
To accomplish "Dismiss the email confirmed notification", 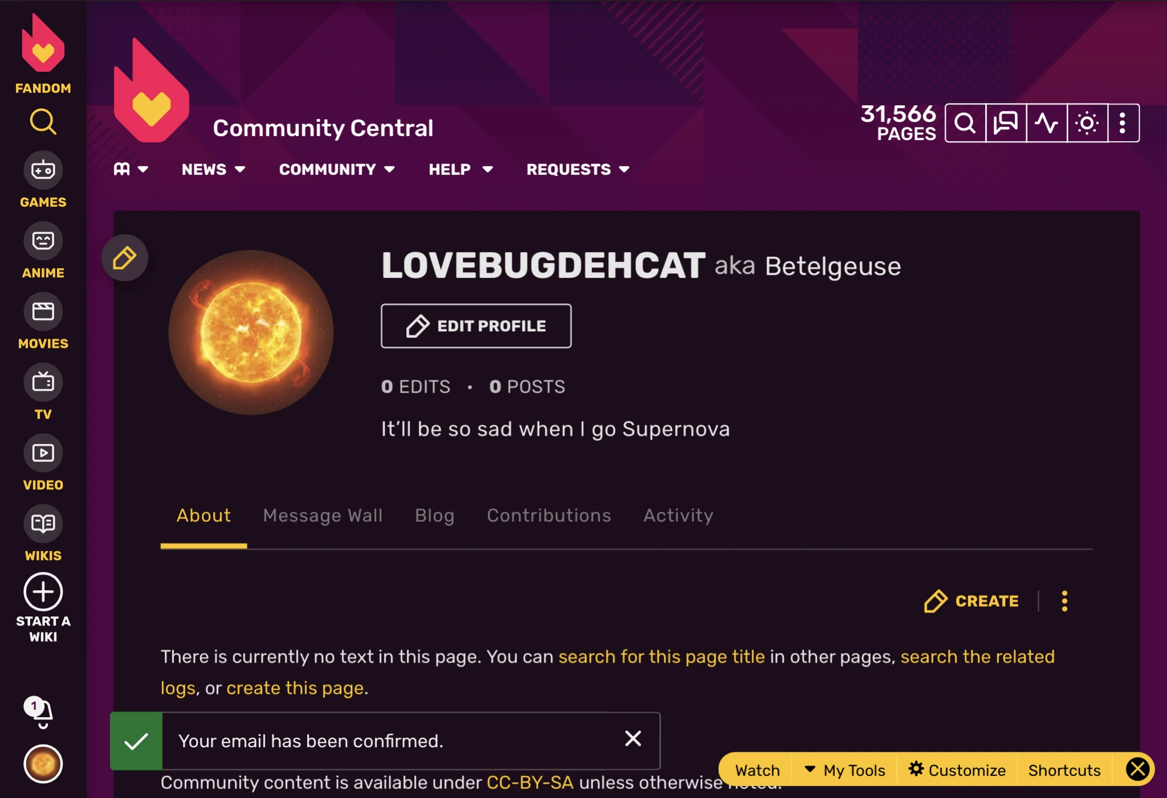I will (x=633, y=739).
